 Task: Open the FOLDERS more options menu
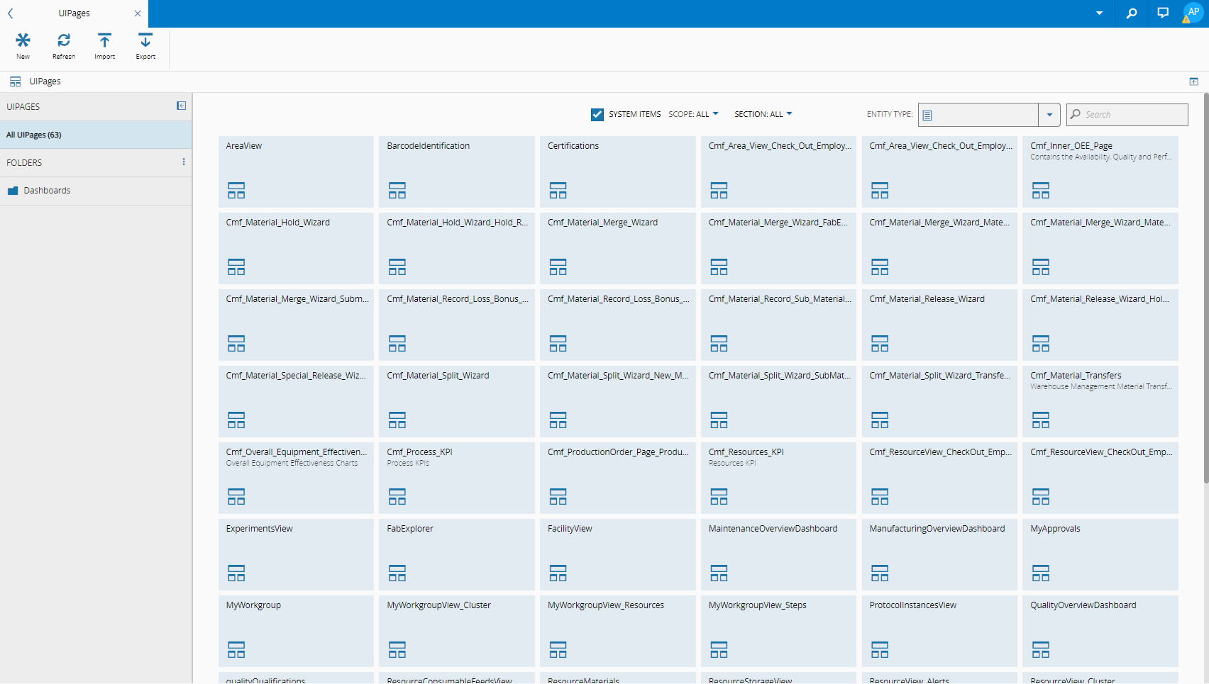(184, 162)
